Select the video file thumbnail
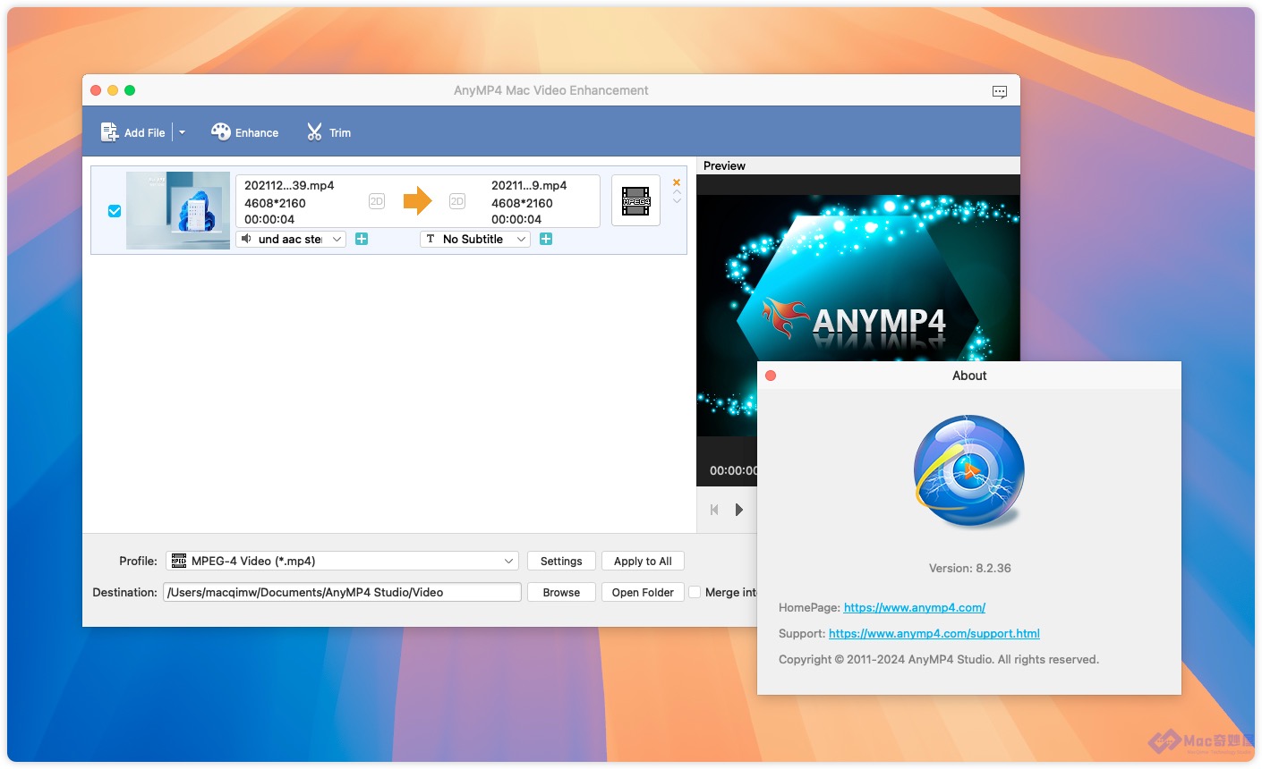The image size is (1262, 769). coord(178,210)
